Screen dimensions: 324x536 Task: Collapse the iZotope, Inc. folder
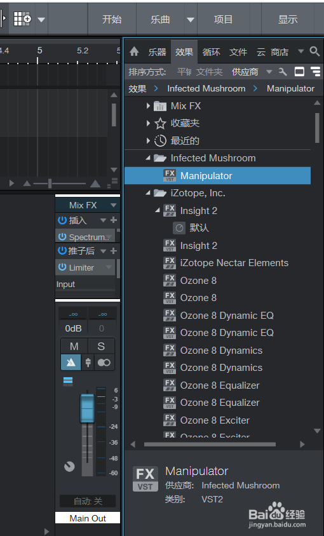(x=148, y=193)
